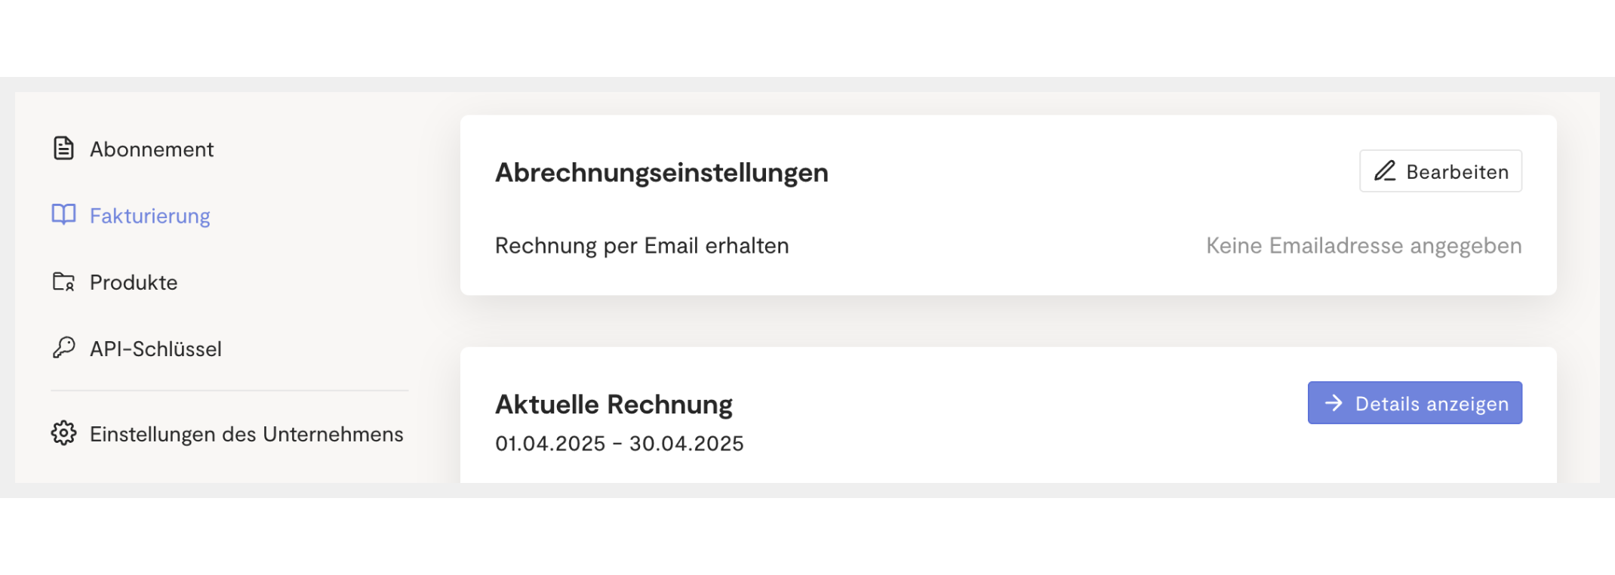The image size is (1615, 575).
Task: Click the API-Schlüssel key icon
Action: coord(63,348)
